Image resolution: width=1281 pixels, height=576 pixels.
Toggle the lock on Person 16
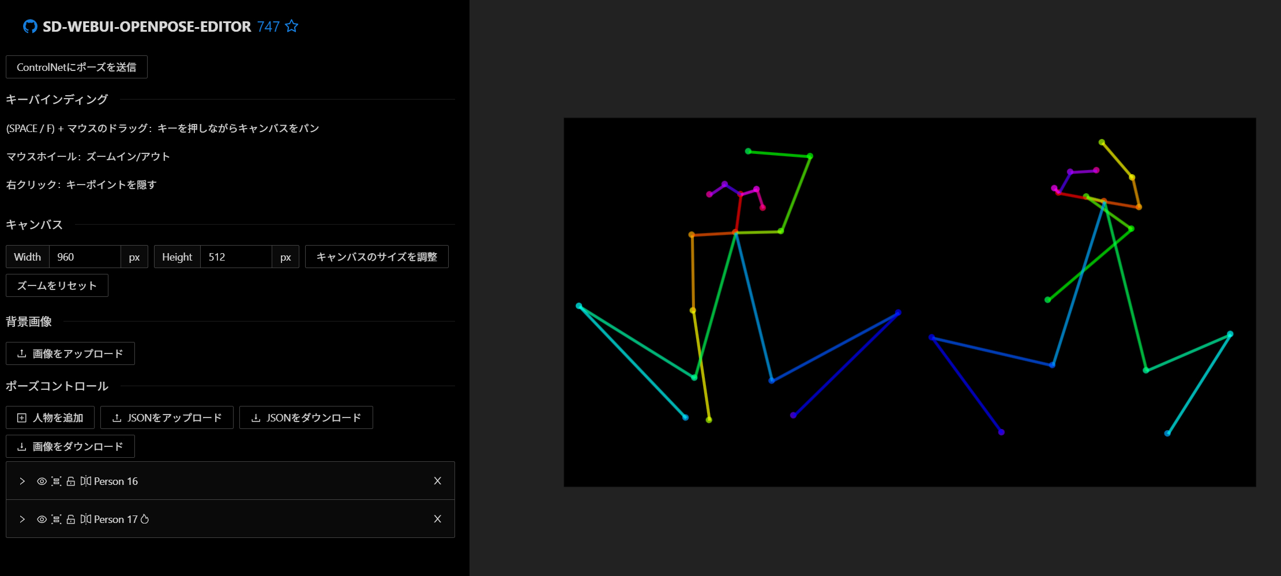70,481
